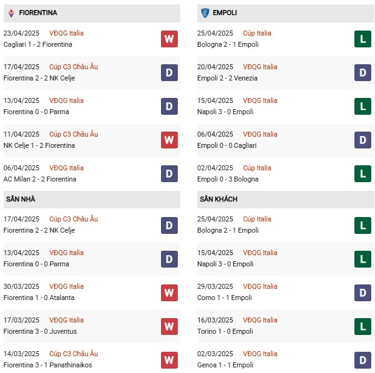
Task: Click W badge for Fiorentina 3 - 0 Juventus
Action: pos(169,326)
